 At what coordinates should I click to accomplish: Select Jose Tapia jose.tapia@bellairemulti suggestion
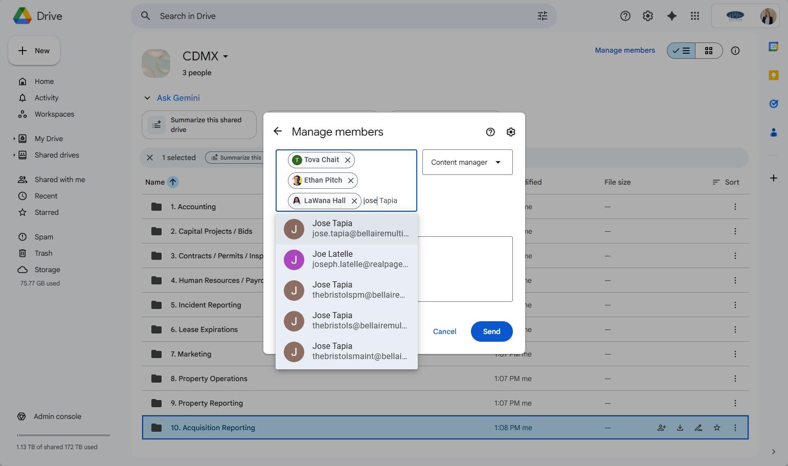[x=347, y=229]
